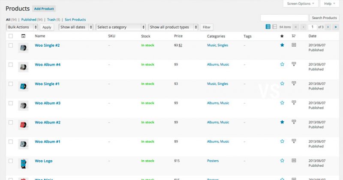The height and width of the screenshot is (180, 343).
Task: Open Posters category of Woo Logo
Action: pyautogui.click(x=213, y=161)
